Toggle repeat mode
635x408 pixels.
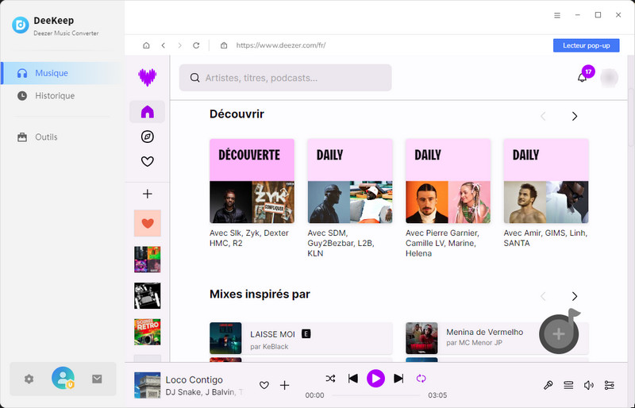421,379
